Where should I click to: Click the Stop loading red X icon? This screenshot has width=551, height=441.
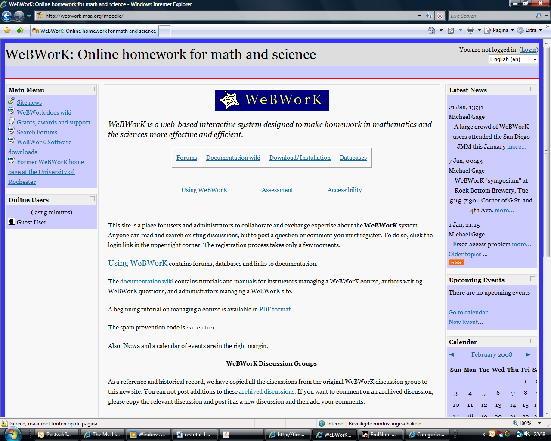point(440,16)
